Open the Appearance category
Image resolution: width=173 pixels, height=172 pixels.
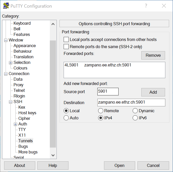coord(25,46)
